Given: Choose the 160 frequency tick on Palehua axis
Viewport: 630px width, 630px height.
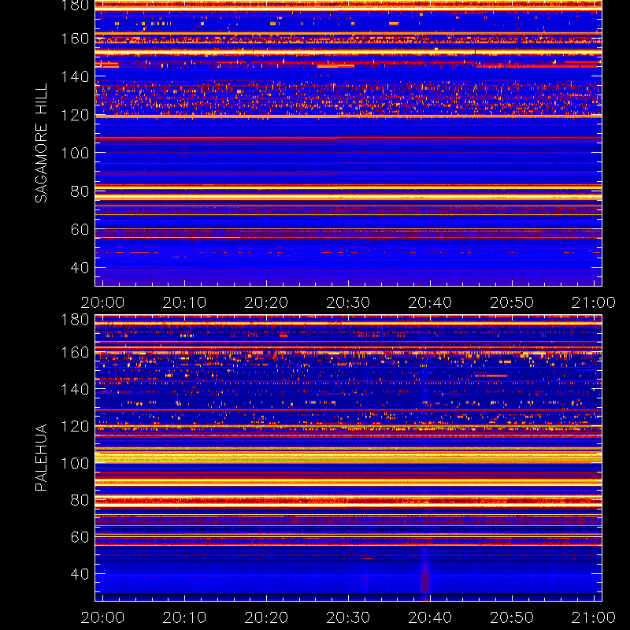Looking at the screenshot, I should coord(75,352).
